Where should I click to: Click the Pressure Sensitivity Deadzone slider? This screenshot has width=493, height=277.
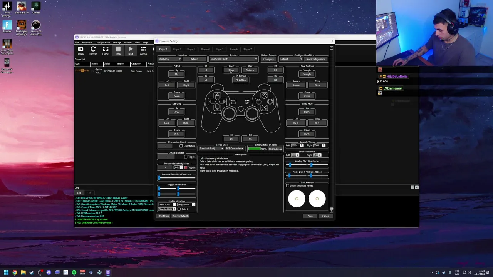click(x=177, y=178)
